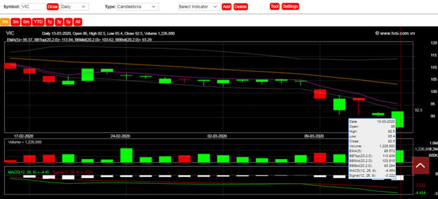Select the All time range

(78, 22)
